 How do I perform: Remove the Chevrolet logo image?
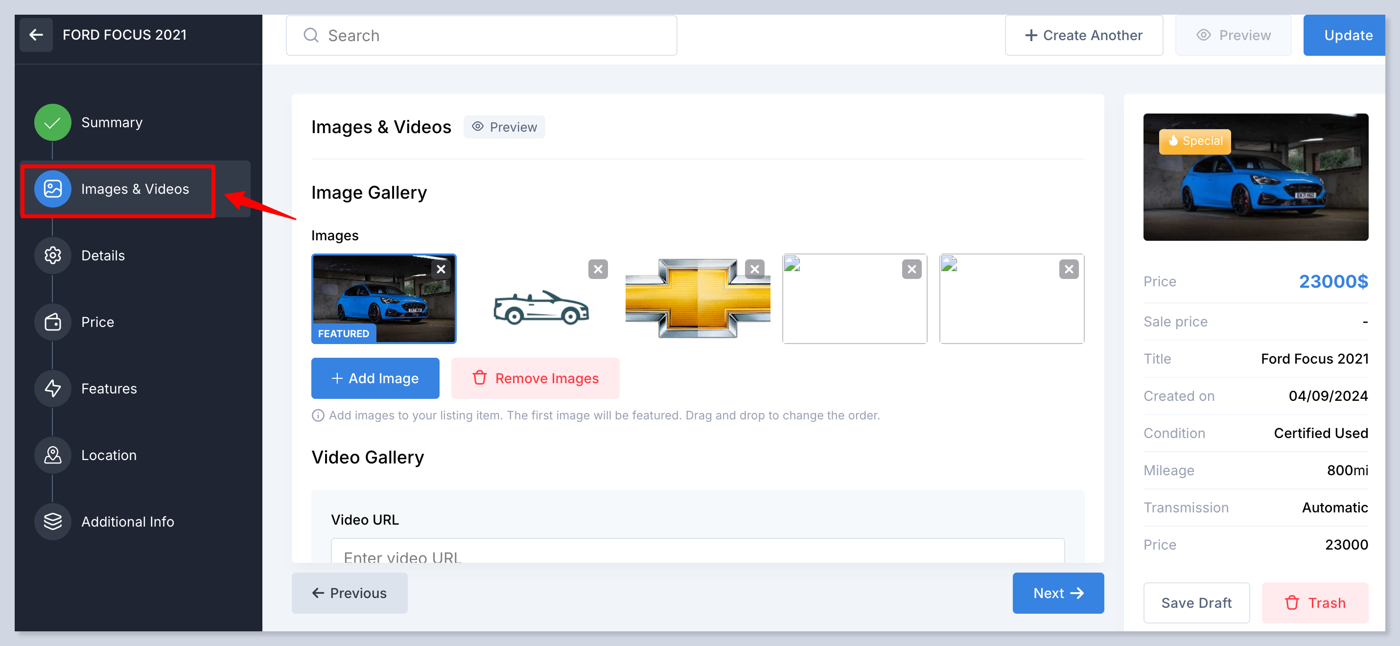coord(754,270)
